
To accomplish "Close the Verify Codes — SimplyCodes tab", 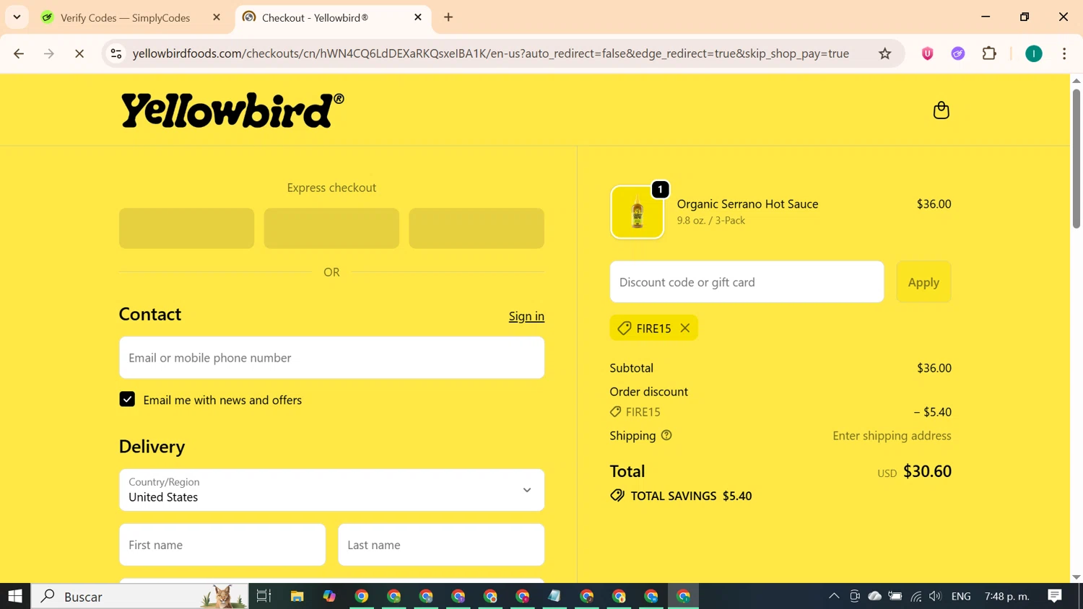I will click(216, 17).
